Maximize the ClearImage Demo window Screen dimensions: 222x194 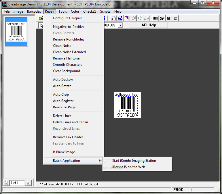(x=202, y=3)
